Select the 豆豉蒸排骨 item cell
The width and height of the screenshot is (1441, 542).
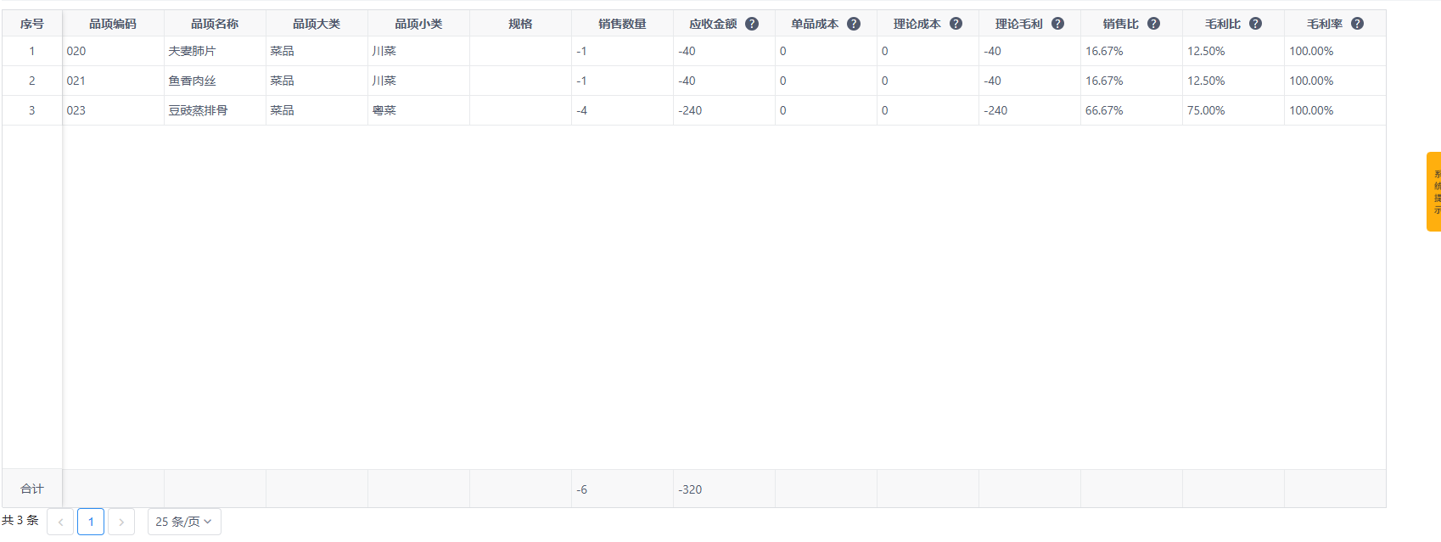198,110
